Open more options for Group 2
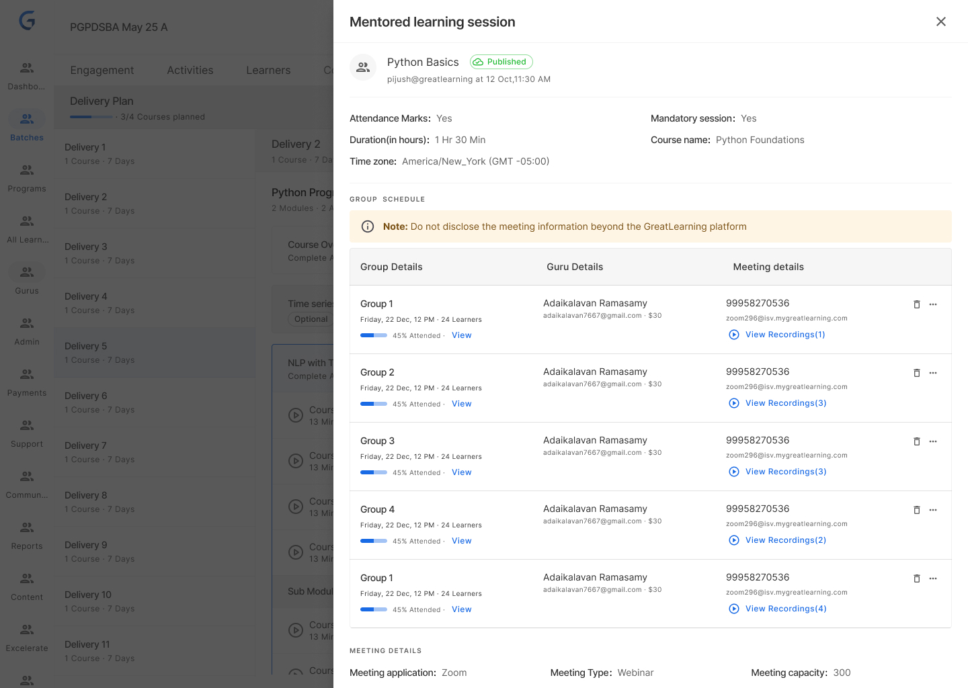 coord(933,373)
